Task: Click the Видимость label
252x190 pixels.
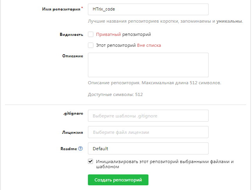Action: (x=71, y=34)
